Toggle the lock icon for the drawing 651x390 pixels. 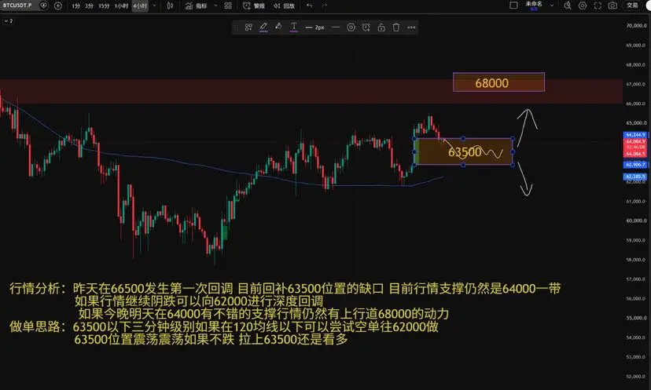tap(381, 27)
